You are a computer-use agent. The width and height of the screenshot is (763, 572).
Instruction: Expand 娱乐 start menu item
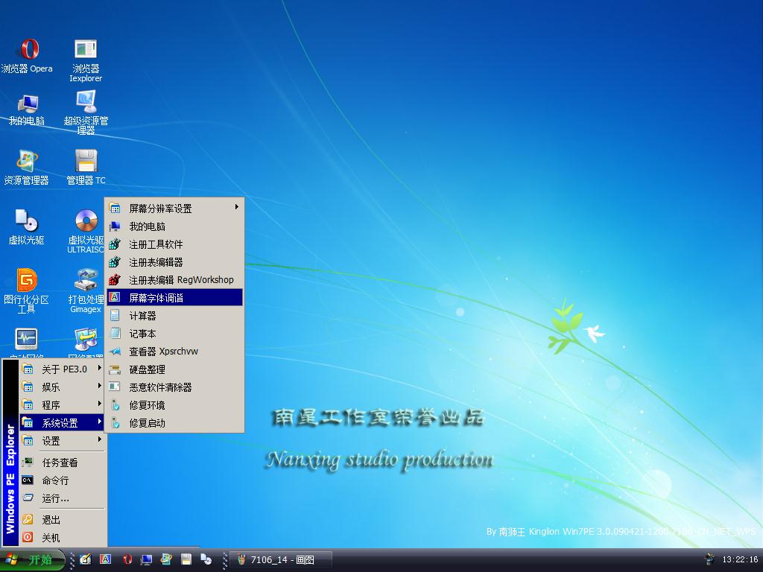click(x=62, y=387)
